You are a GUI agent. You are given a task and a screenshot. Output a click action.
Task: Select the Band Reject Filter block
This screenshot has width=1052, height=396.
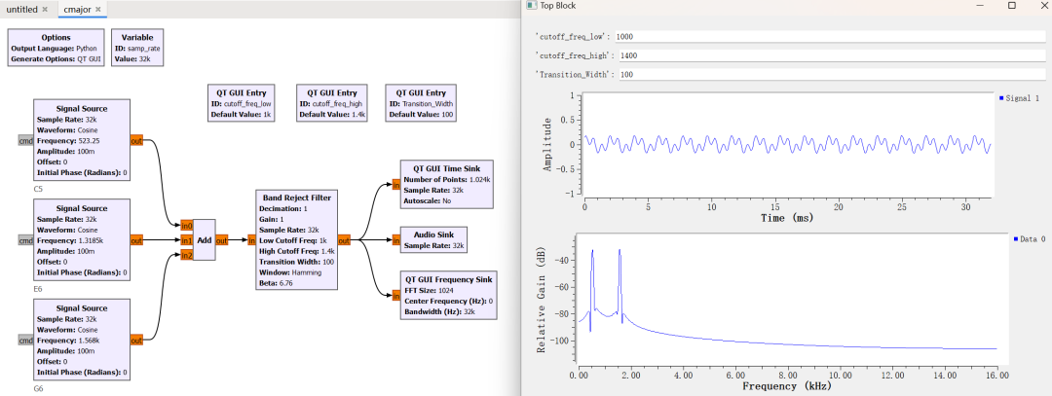[x=296, y=240]
